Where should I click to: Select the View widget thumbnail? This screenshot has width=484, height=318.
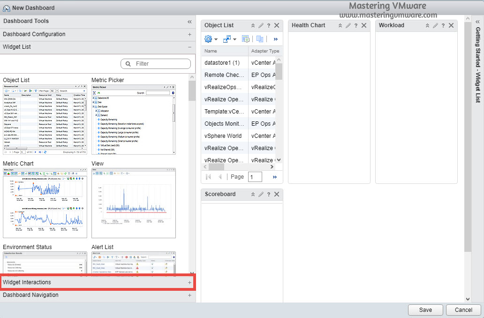click(134, 203)
